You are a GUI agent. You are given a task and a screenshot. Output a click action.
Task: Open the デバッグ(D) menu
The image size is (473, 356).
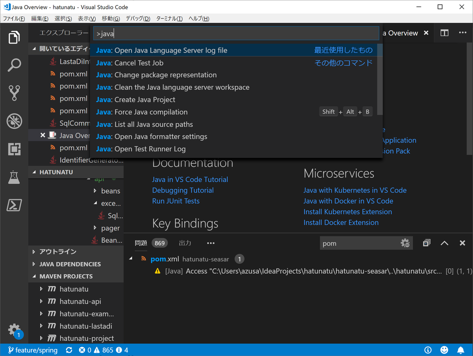(x=138, y=18)
